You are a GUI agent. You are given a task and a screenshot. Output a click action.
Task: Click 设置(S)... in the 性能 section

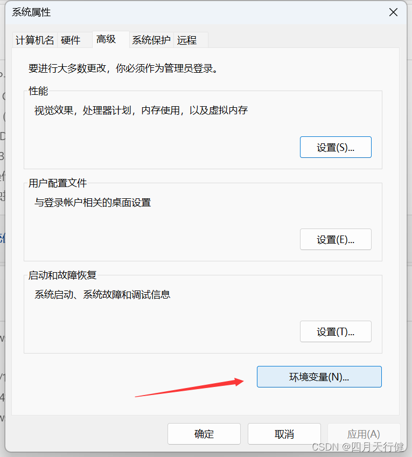coord(336,147)
